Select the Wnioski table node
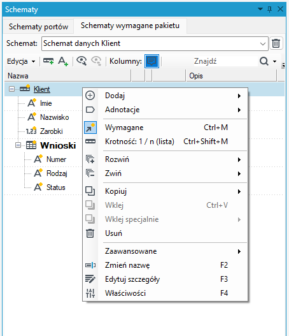The image size is (289, 336). (x=58, y=145)
